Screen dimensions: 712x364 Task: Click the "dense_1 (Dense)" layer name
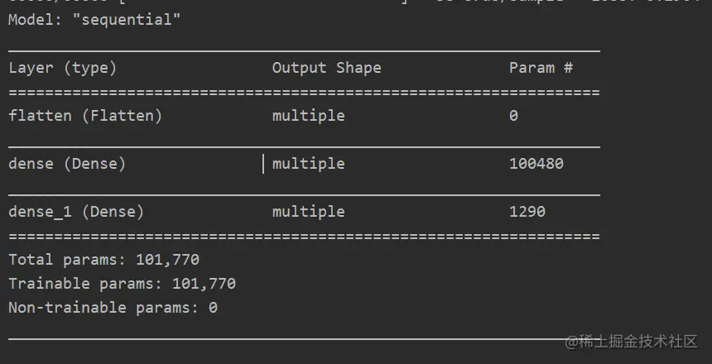click(x=76, y=212)
